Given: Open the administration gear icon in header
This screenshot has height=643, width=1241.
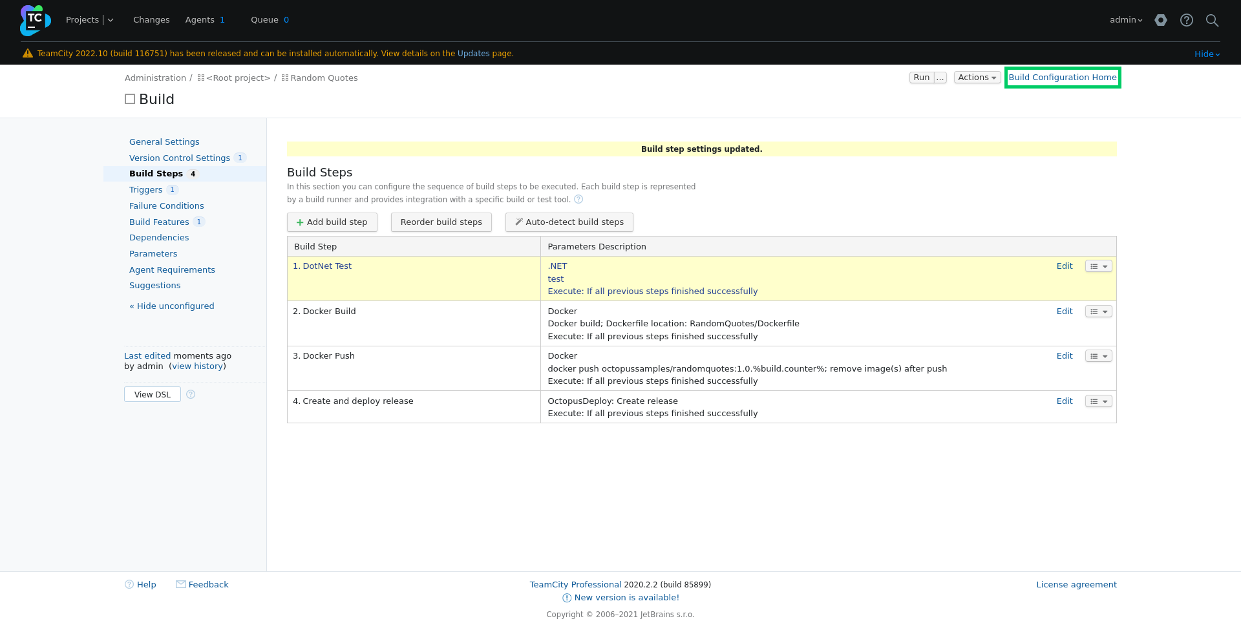Looking at the screenshot, I should point(1161,20).
